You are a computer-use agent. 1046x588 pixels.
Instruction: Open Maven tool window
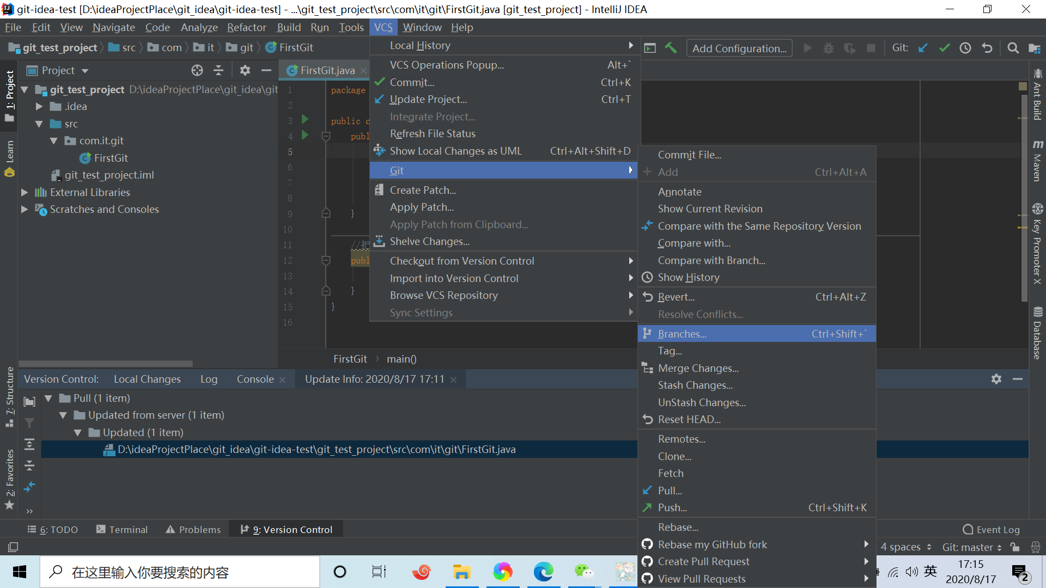[1037, 161]
